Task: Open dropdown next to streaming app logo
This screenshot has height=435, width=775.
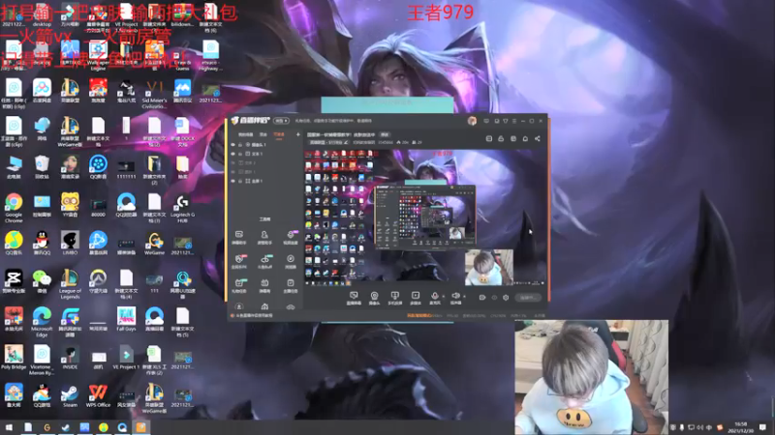Action: pos(281,121)
